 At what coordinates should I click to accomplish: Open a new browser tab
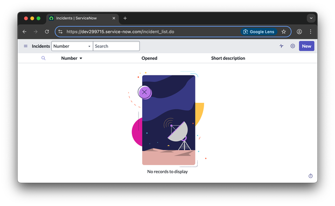pos(125,18)
